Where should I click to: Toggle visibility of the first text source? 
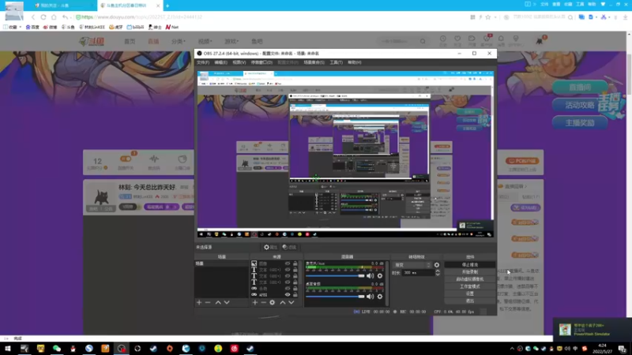pos(288,270)
